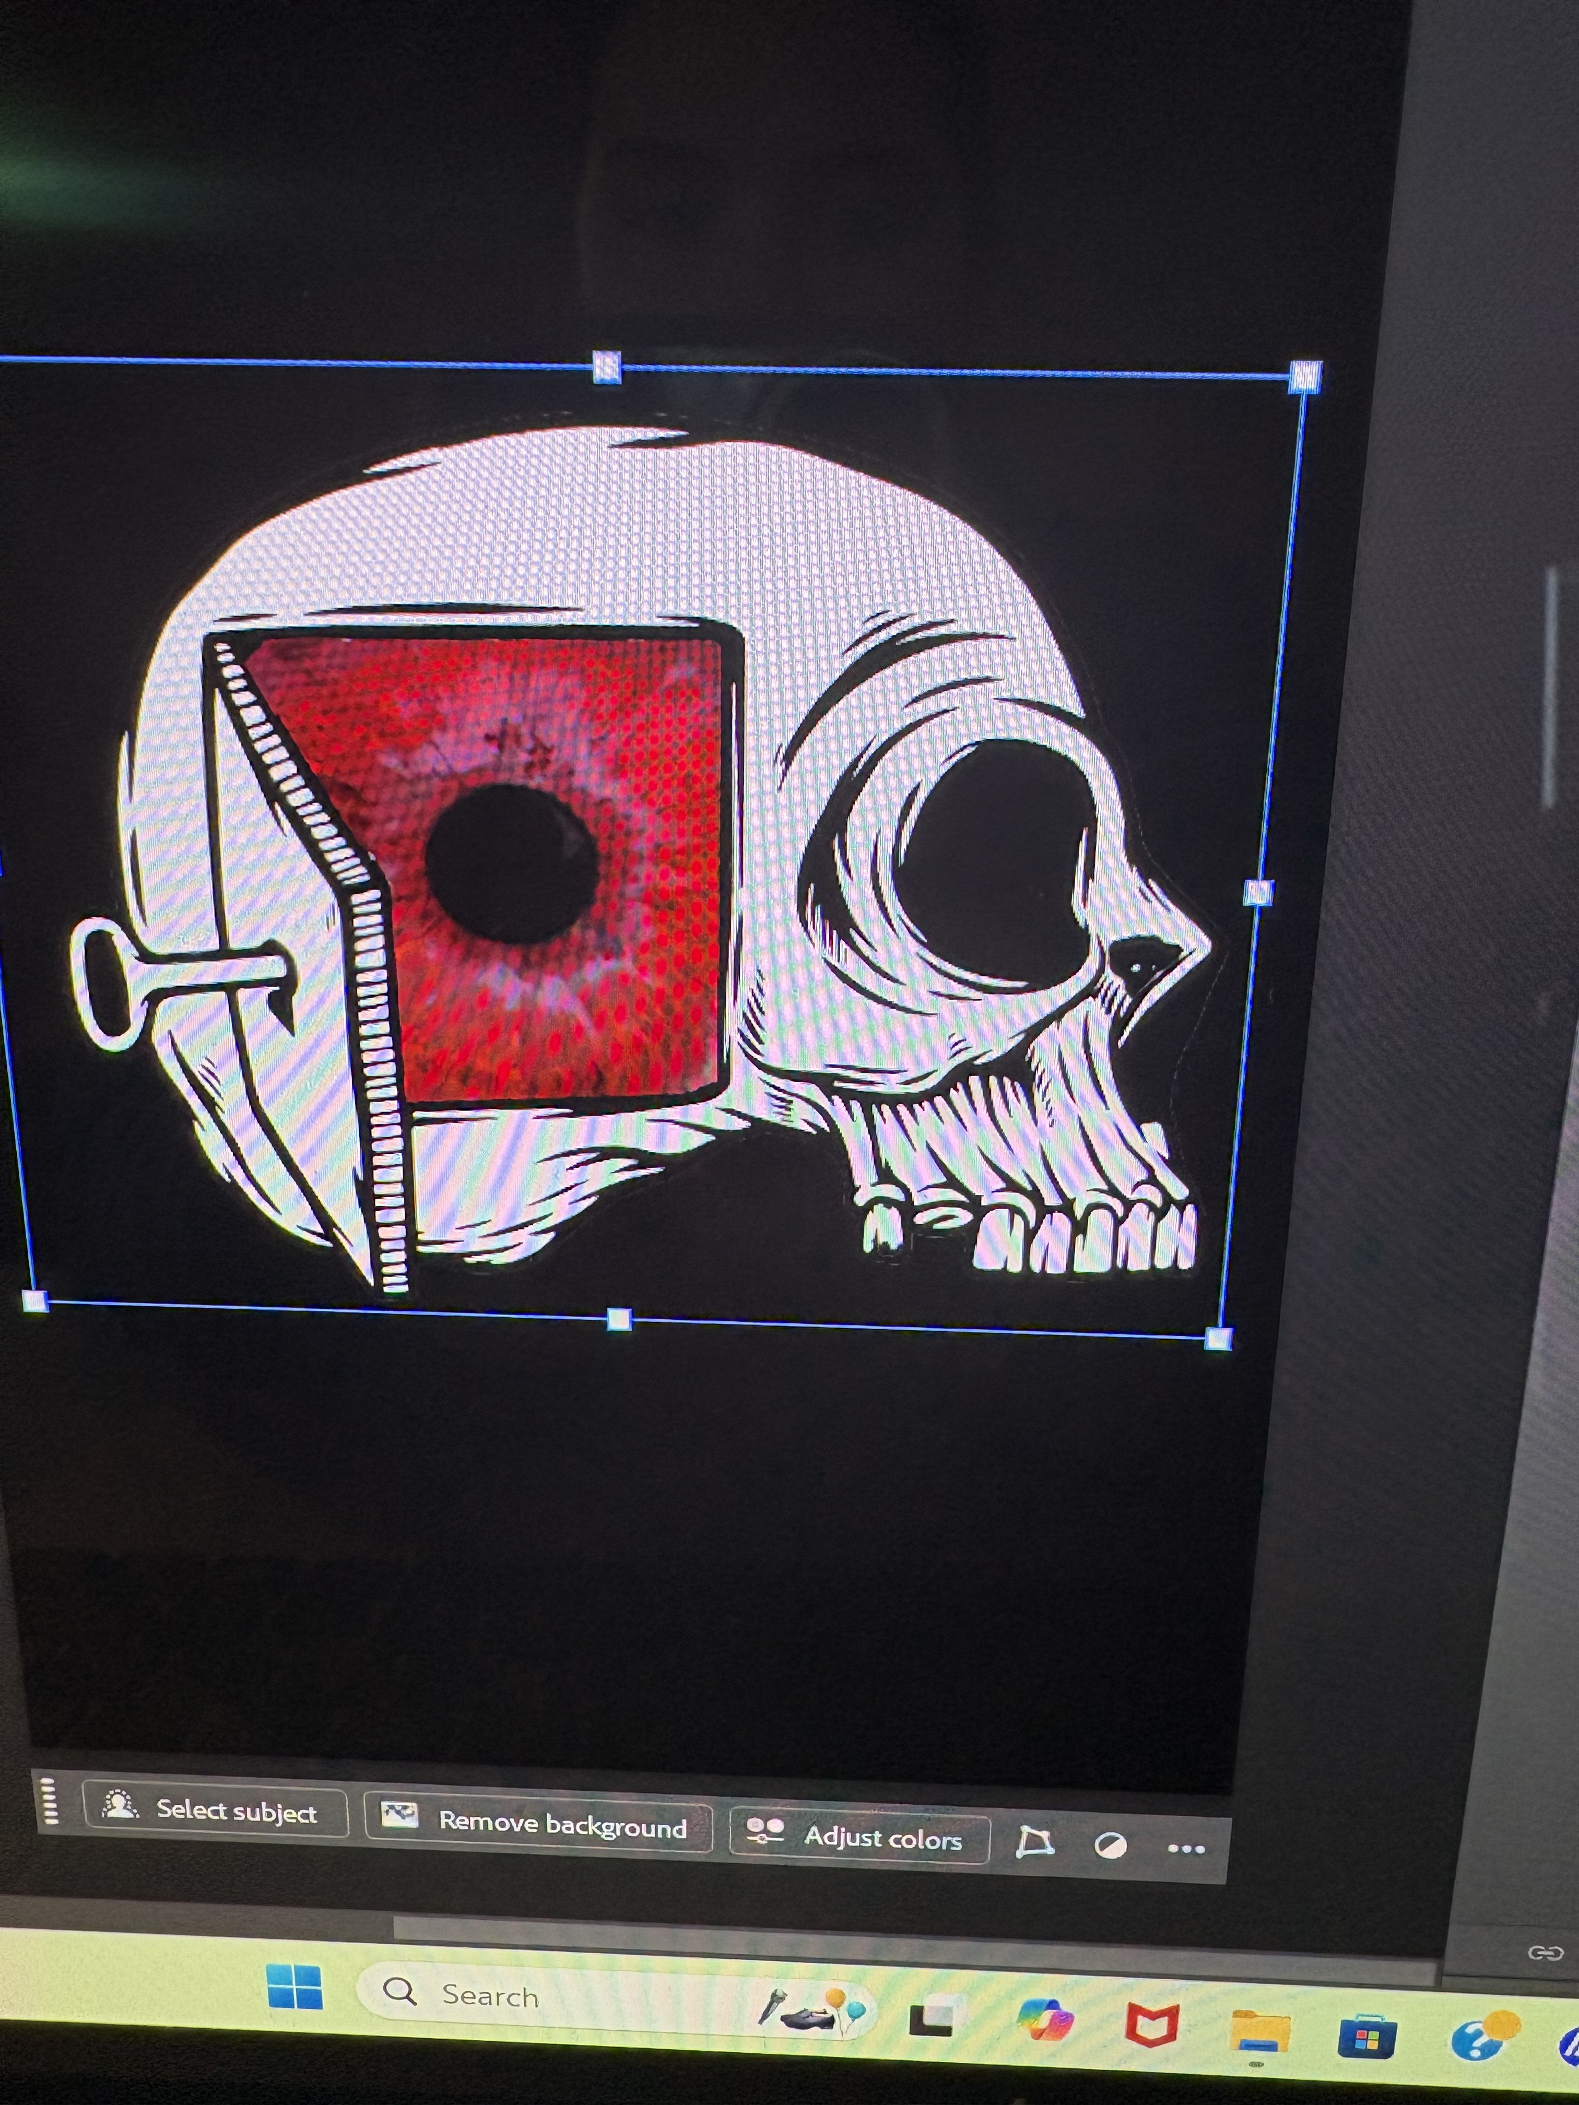Click the link layers icon
Screen dimensions: 1579x2105
pyautogui.click(x=1545, y=1953)
